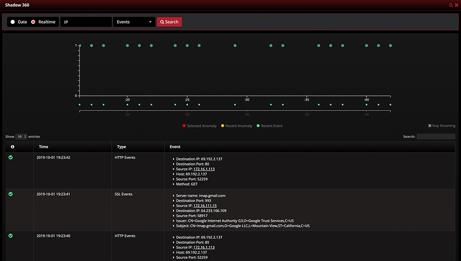
Task: Open the Events type dropdown
Action: tap(134, 22)
